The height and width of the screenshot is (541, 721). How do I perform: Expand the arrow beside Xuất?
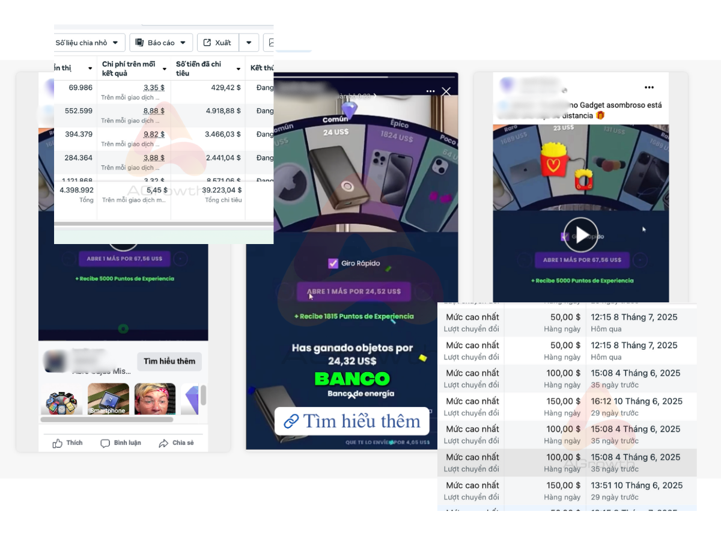(249, 43)
